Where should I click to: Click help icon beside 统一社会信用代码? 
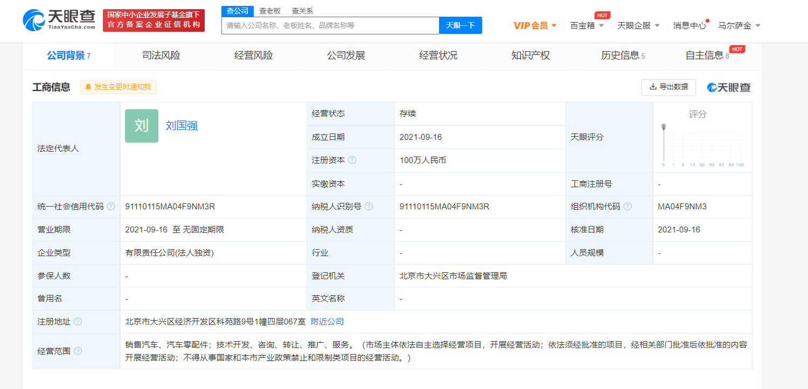(x=111, y=207)
